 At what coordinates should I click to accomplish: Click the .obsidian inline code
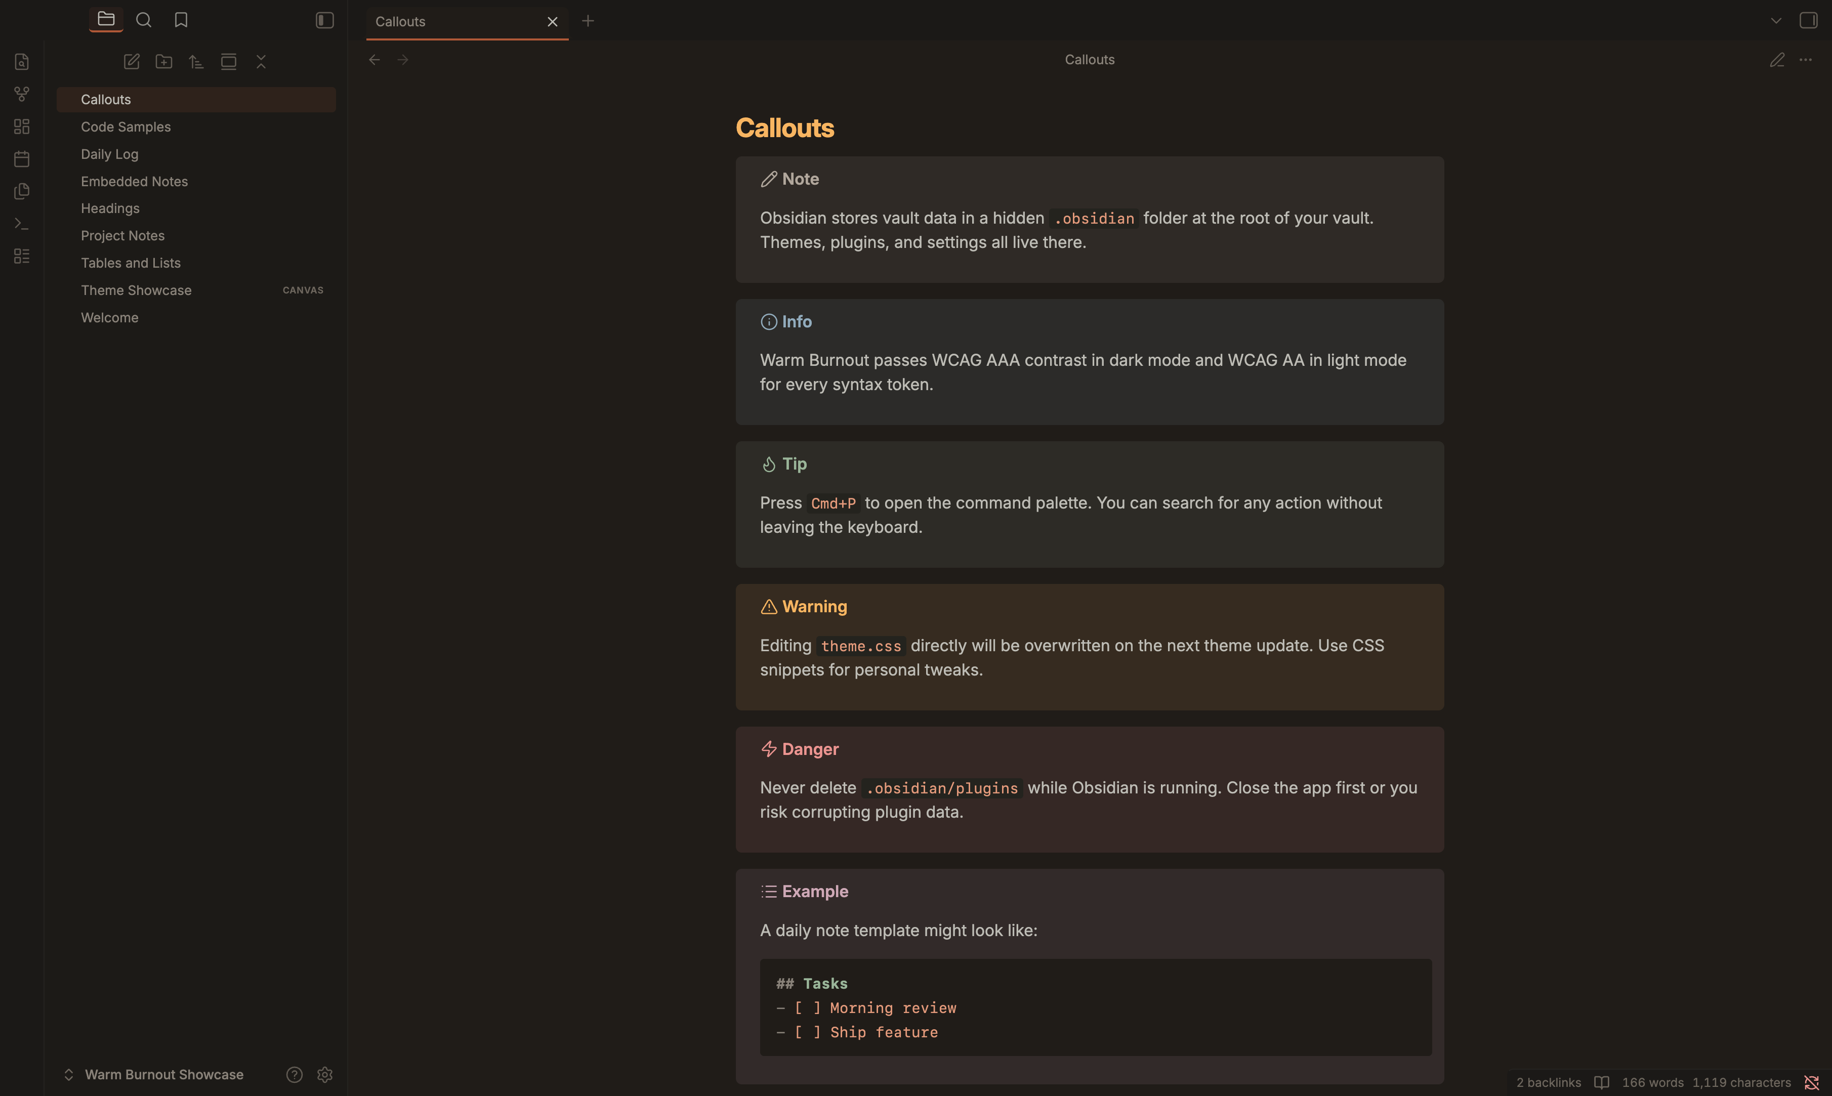tap(1094, 219)
